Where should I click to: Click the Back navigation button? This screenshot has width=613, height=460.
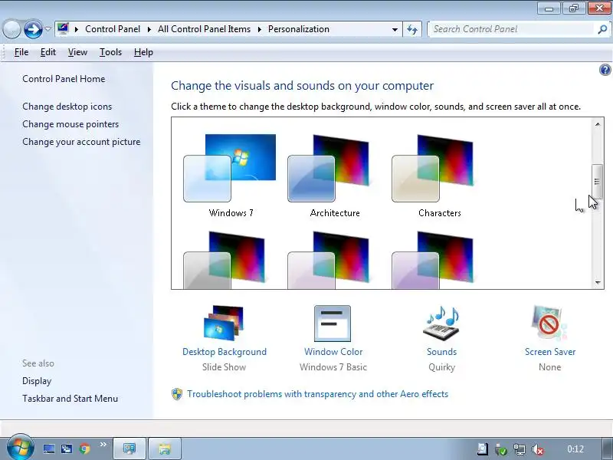[x=11, y=29]
